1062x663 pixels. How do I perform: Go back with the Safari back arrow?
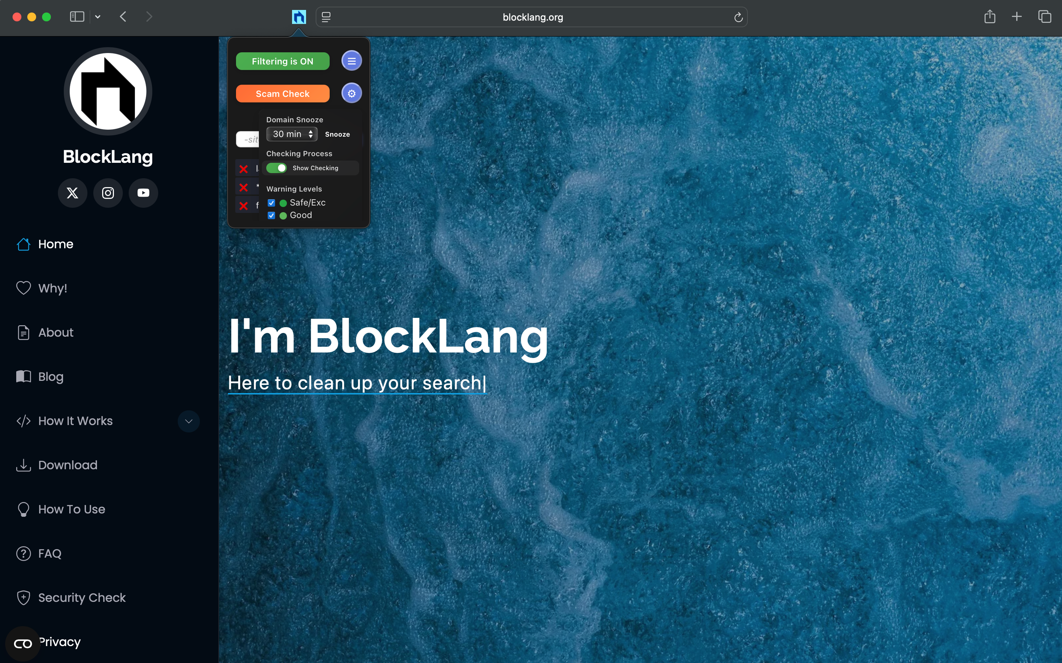tap(123, 17)
